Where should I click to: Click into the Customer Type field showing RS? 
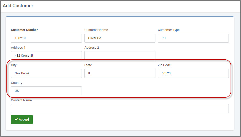point(193,38)
